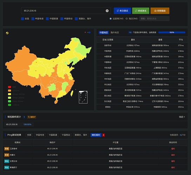Click the count badge beside 域名解析统计
The width and height of the screenshot is (191, 175).
click(x=24, y=117)
